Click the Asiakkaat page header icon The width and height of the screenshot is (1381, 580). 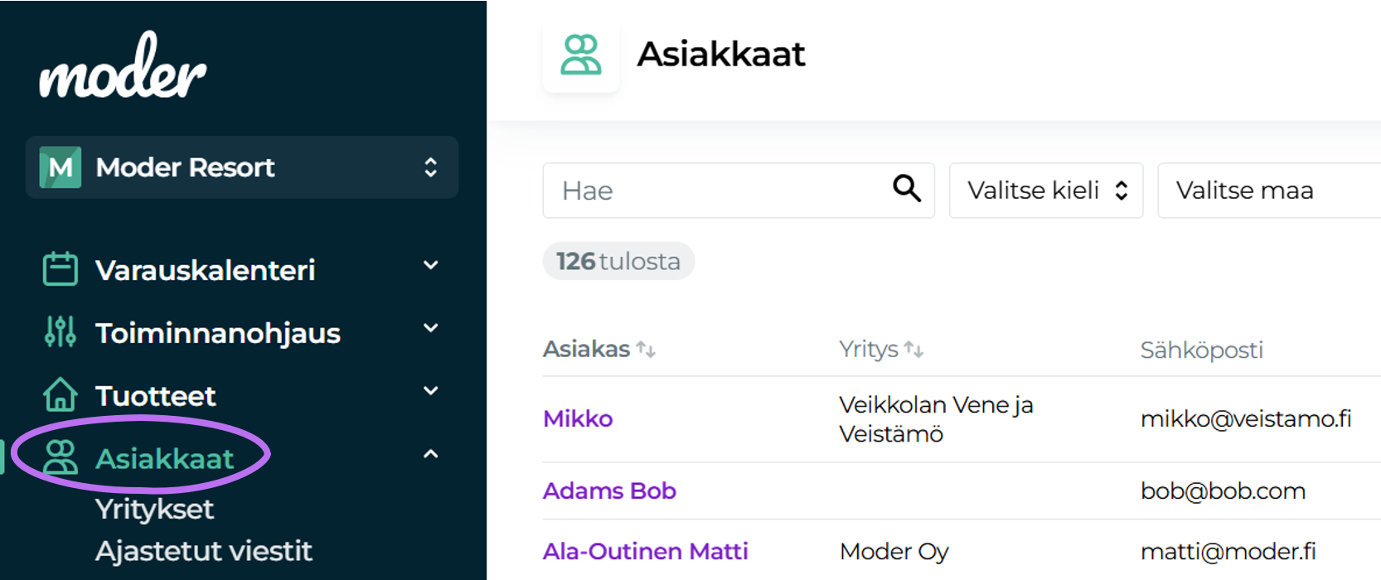pos(581,55)
